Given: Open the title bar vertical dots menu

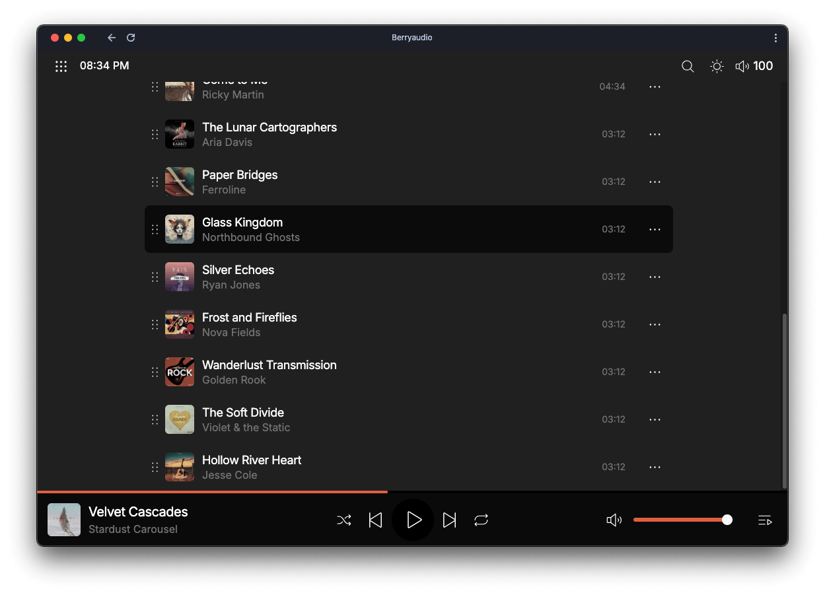Looking at the screenshot, I should click(775, 38).
